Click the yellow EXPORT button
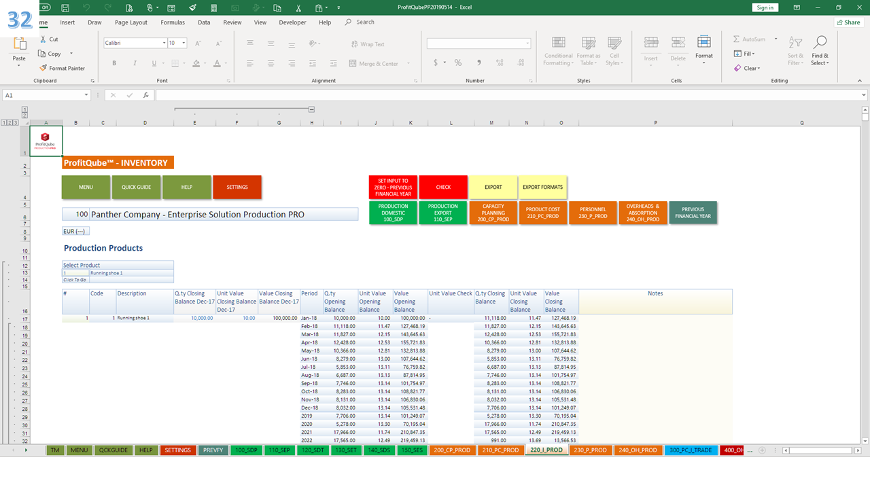 [x=493, y=187]
